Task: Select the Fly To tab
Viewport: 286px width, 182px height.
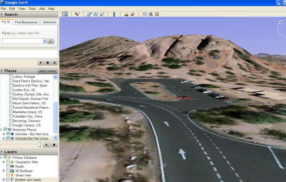Action: pyautogui.click(x=6, y=22)
